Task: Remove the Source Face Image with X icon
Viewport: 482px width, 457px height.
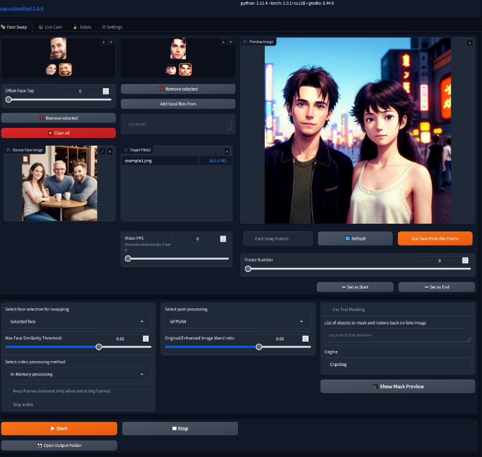Action: 110,152
